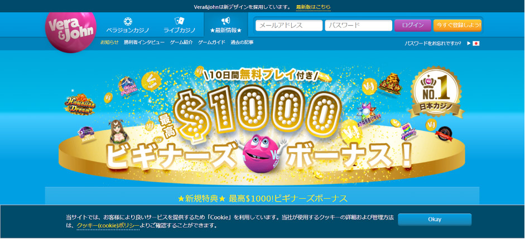Focus the メールアドレス input field
This screenshot has height=239, width=525.
click(289, 26)
